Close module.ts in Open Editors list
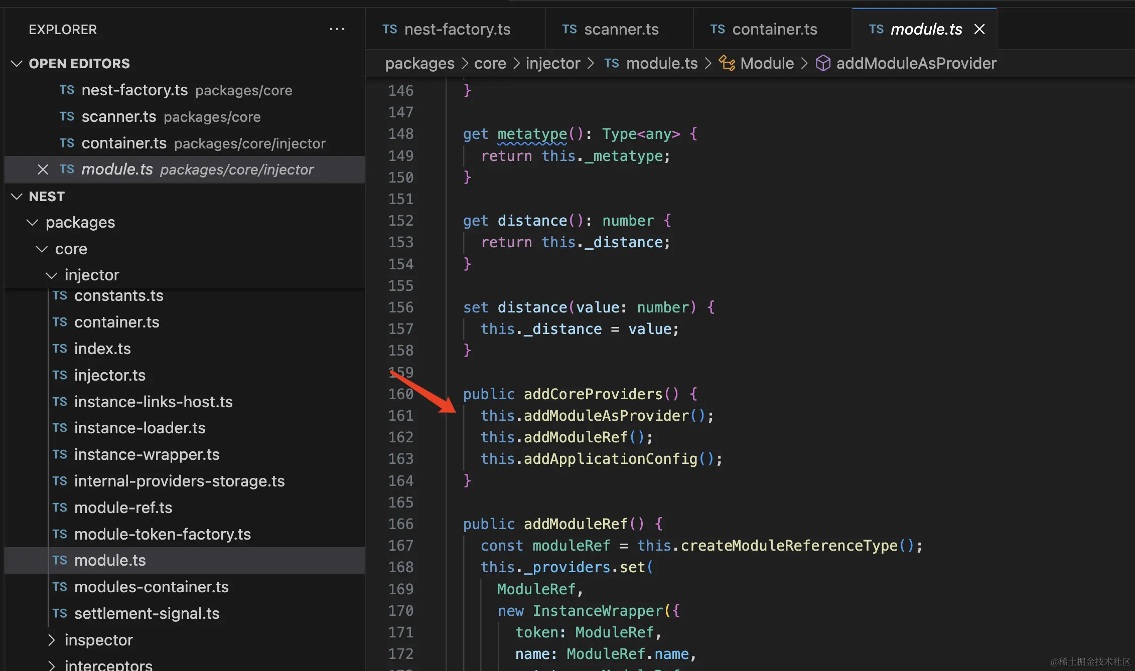This screenshot has width=1135, height=671. [43, 170]
